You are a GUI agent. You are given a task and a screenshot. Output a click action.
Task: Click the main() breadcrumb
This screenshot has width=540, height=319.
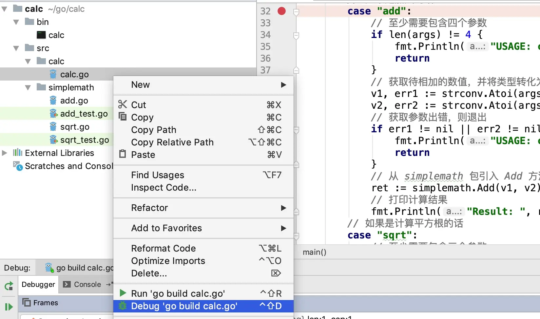pyautogui.click(x=315, y=252)
